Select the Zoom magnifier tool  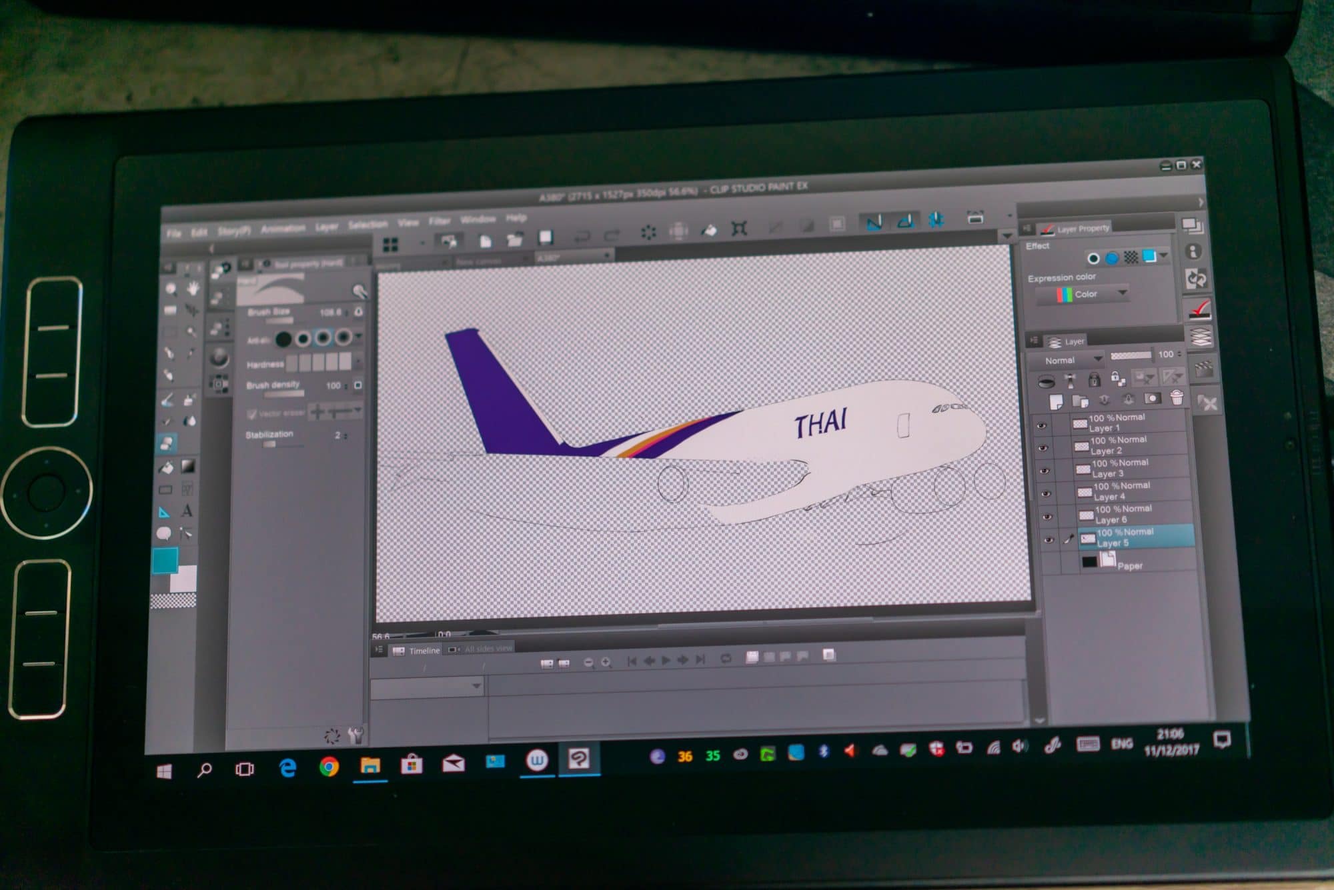(171, 289)
